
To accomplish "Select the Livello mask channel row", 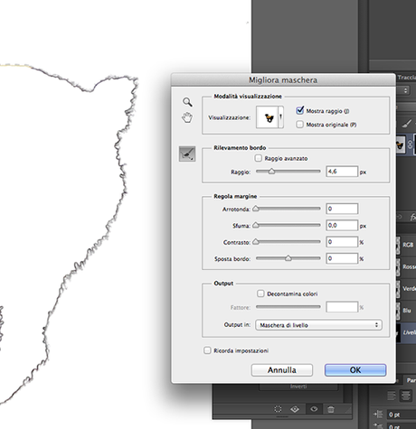I will [x=406, y=332].
